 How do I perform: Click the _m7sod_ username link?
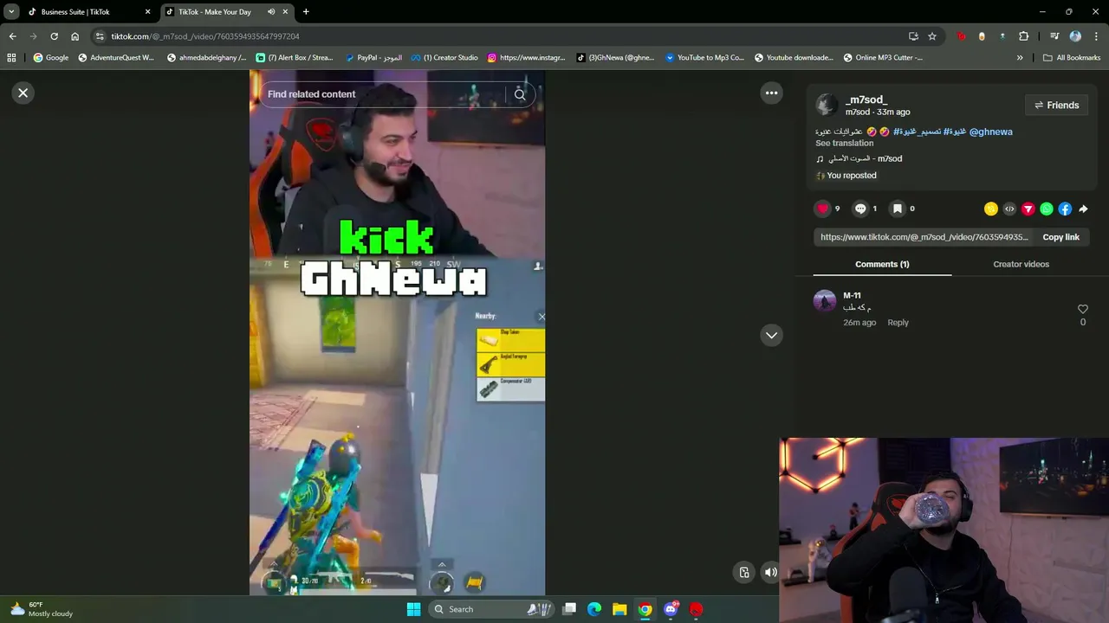pyautogui.click(x=866, y=100)
